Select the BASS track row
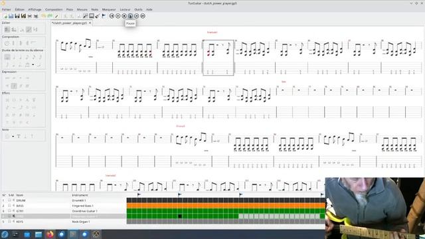Image resolution: width=425 pixels, height=239 pixels. click(x=64, y=206)
